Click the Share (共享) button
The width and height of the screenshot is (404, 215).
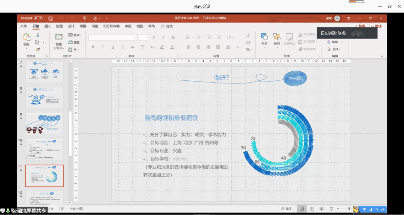[x=360, y=26]
